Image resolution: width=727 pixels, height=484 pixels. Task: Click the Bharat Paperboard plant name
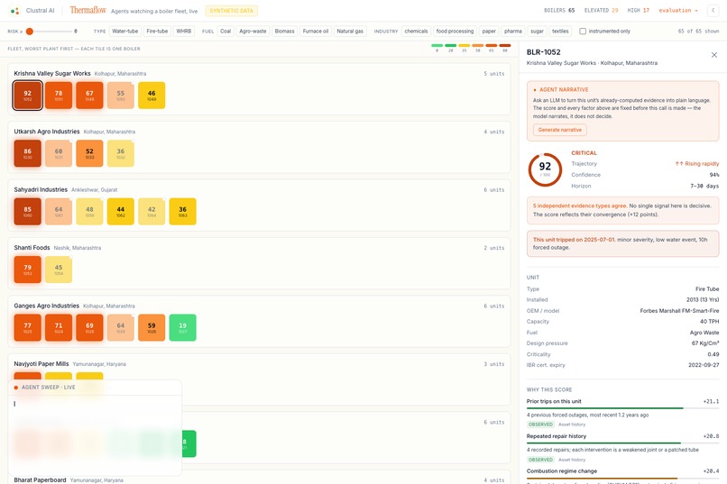click(40, 479)
